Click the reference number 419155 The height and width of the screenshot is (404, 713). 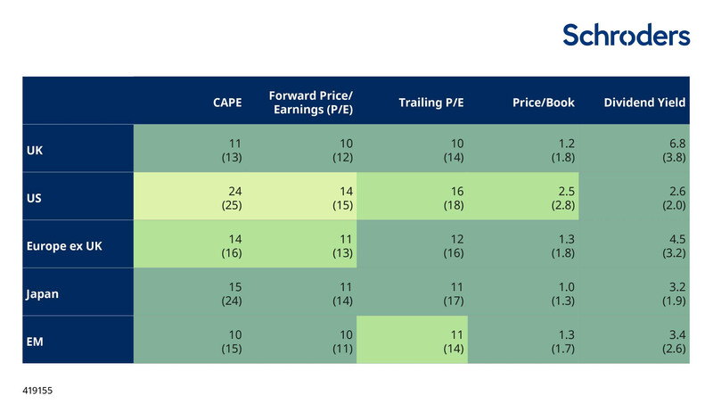point(40,391)
